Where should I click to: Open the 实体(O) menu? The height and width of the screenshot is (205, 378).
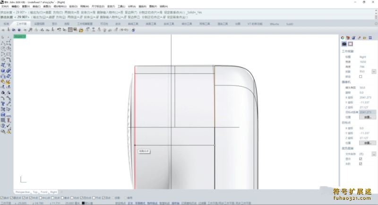73,7
